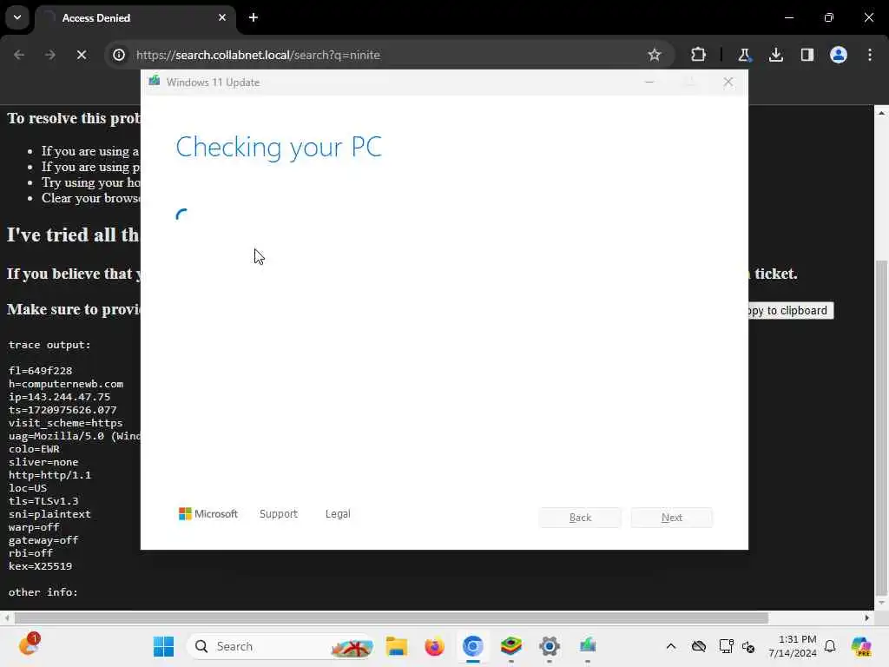Click the 'ip=143.244.47.75' trace line
Viewport: 889px width, 667px height.
pyautogui.click(x=60, y=396)
